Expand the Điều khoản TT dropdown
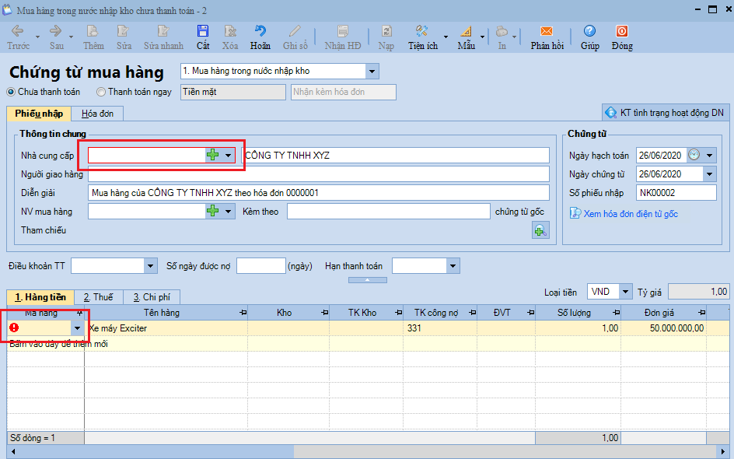 tap(150, 266)
